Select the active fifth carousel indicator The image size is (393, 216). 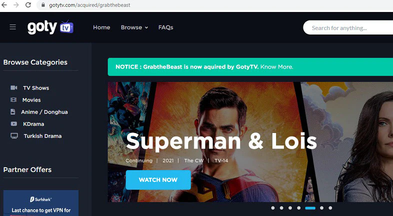(310, 208)
